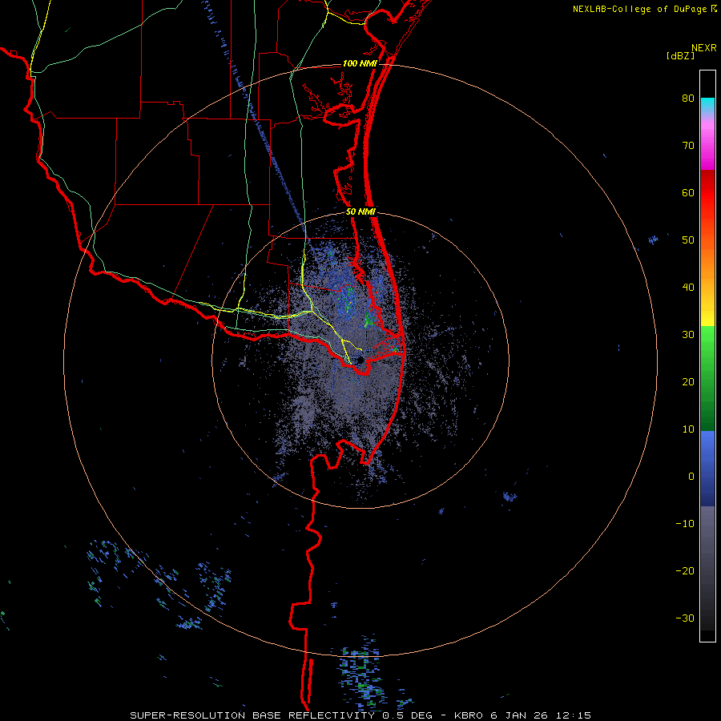Click the 70 value on the dBZ scale
Screen dimensions: 721x721
(x=688, y=145)
